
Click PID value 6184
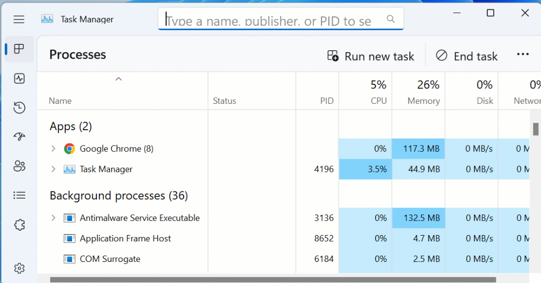click(324, 259)
